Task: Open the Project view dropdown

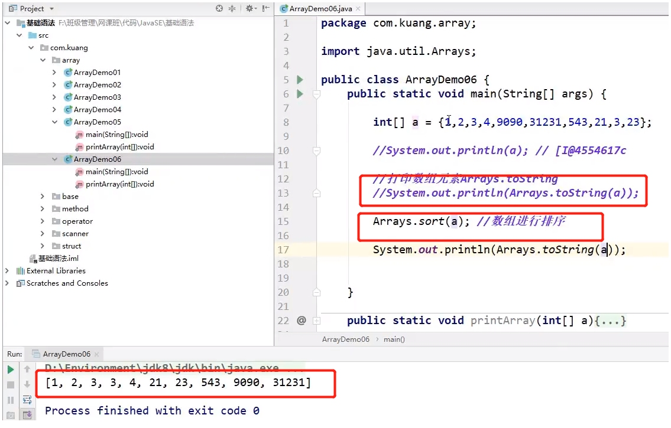Action: (x=52, y=8)
